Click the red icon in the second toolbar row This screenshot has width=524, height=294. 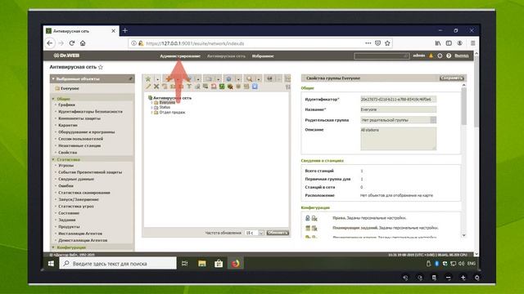pyautogui.click(x=214, y=87)
